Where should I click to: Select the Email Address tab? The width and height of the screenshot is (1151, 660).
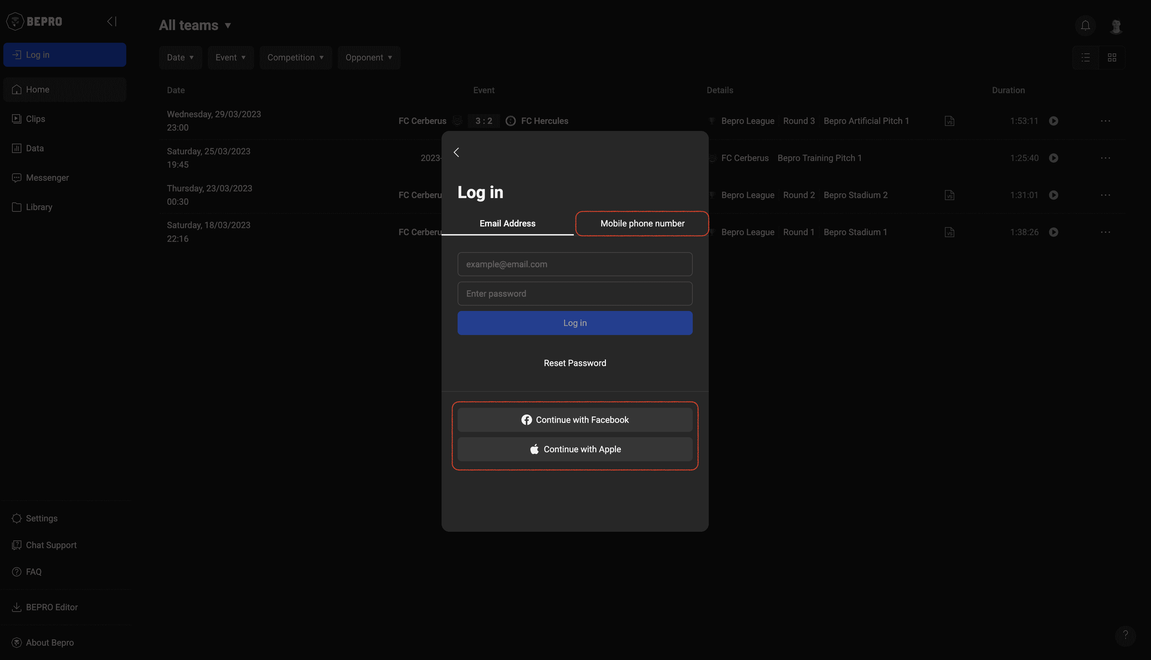[x=507, y=223]
